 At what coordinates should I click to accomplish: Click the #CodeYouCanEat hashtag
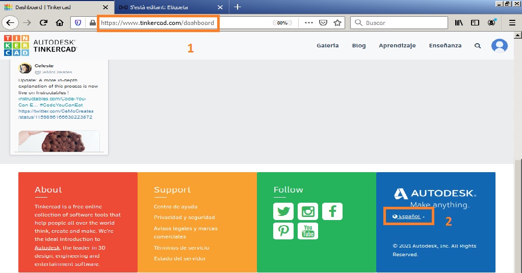click(61, 105)
